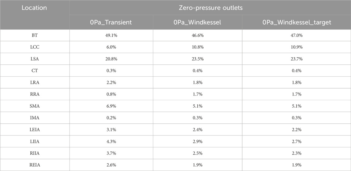This screenshot has height=171, width=351.
Task: Select the 20.8% LSA transient value
Action: click(x=111, y=59)
